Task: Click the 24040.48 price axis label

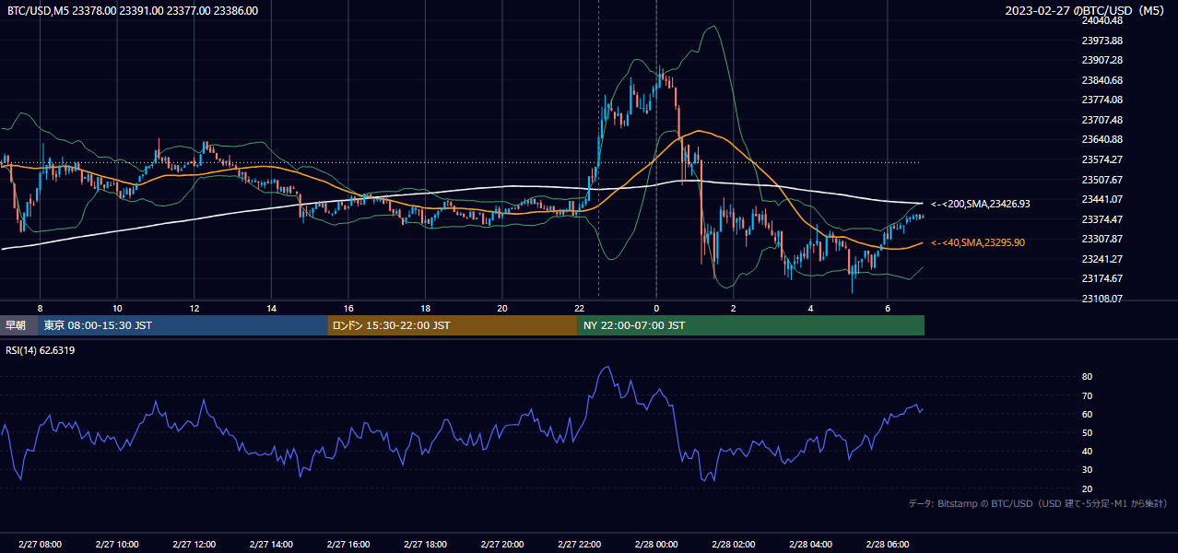Action: tap(1102, 20)
